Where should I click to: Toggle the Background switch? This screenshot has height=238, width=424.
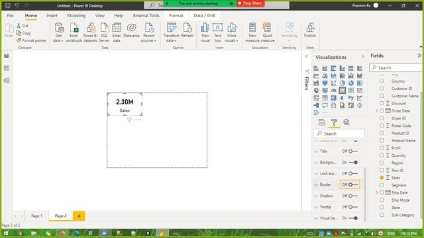tap(353, 163)
